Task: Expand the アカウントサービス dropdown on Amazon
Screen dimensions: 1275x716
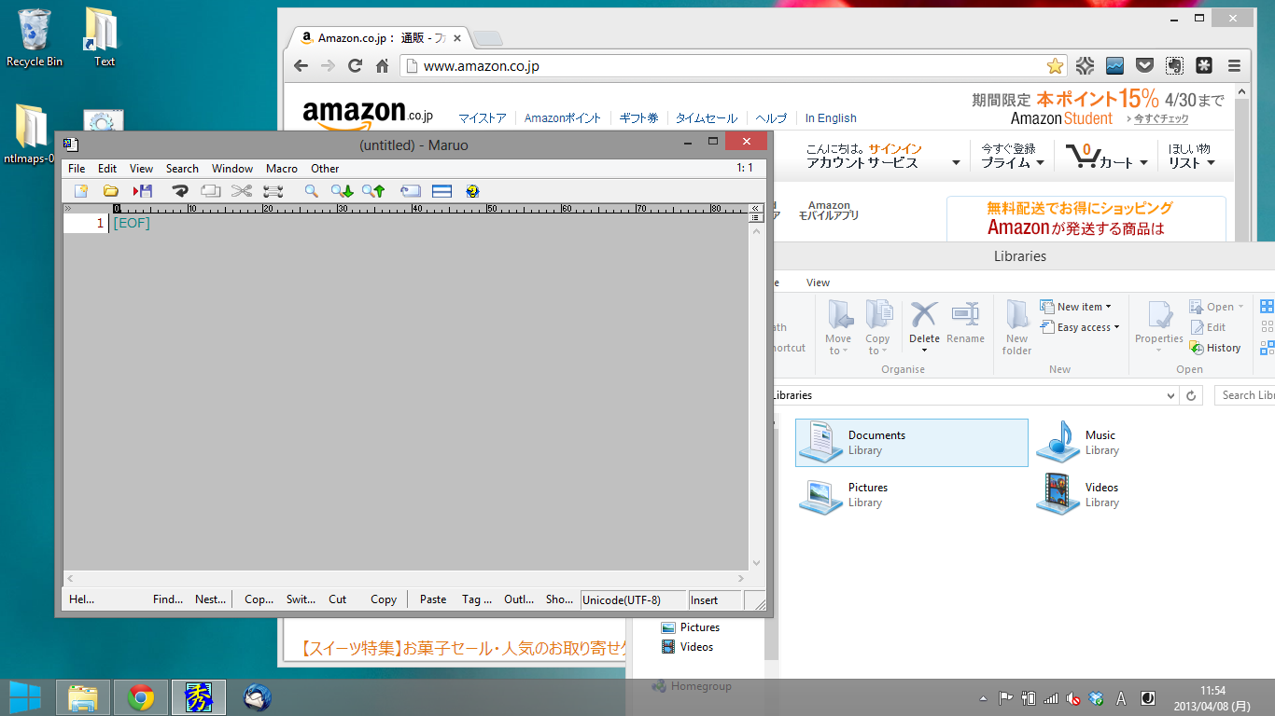Action: click(956, 163)
